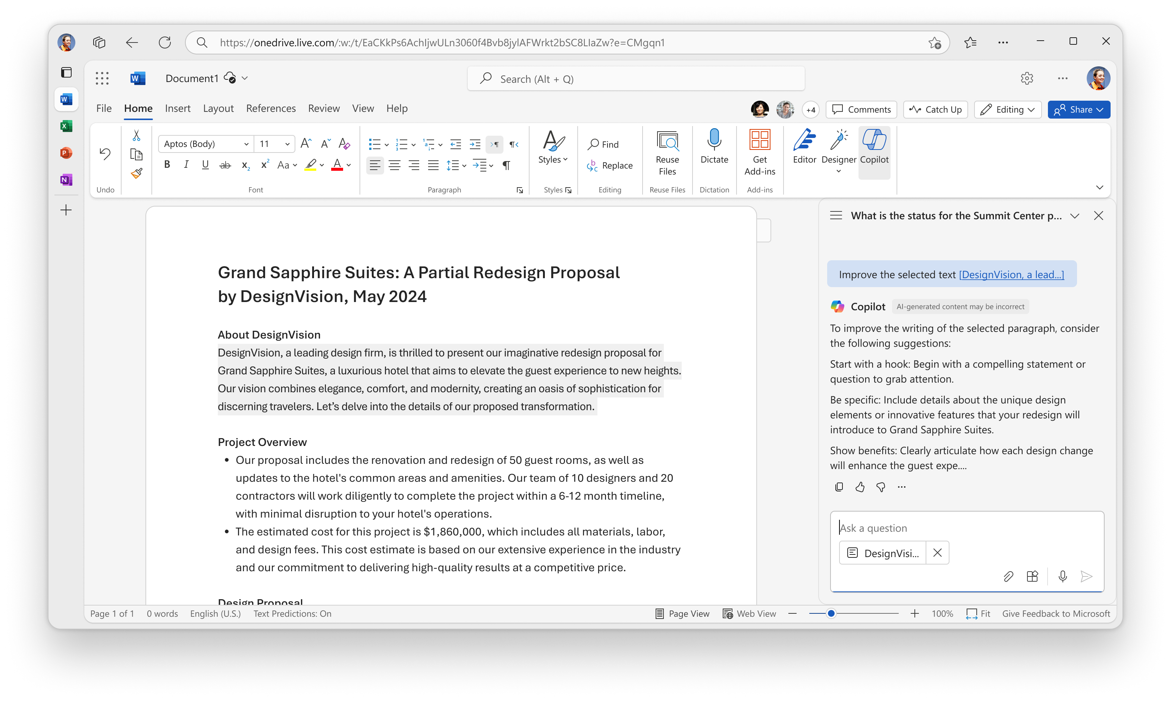1171x701 pixels.
Task: Toggle bold formatting
Action: (x=167, y=165)
